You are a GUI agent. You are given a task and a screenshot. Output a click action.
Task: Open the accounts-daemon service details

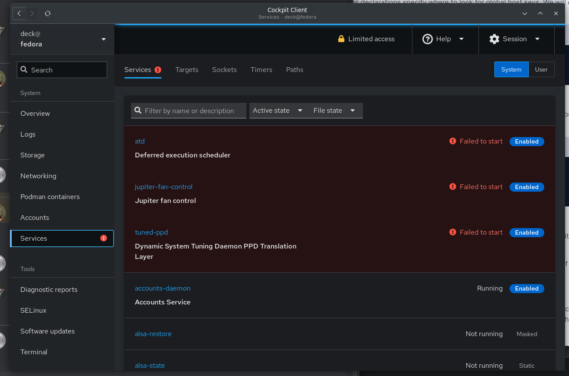point(163,288)
